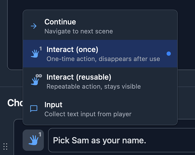
Task: Click 'Collect text input from player' text
Action: coord(88,114)
